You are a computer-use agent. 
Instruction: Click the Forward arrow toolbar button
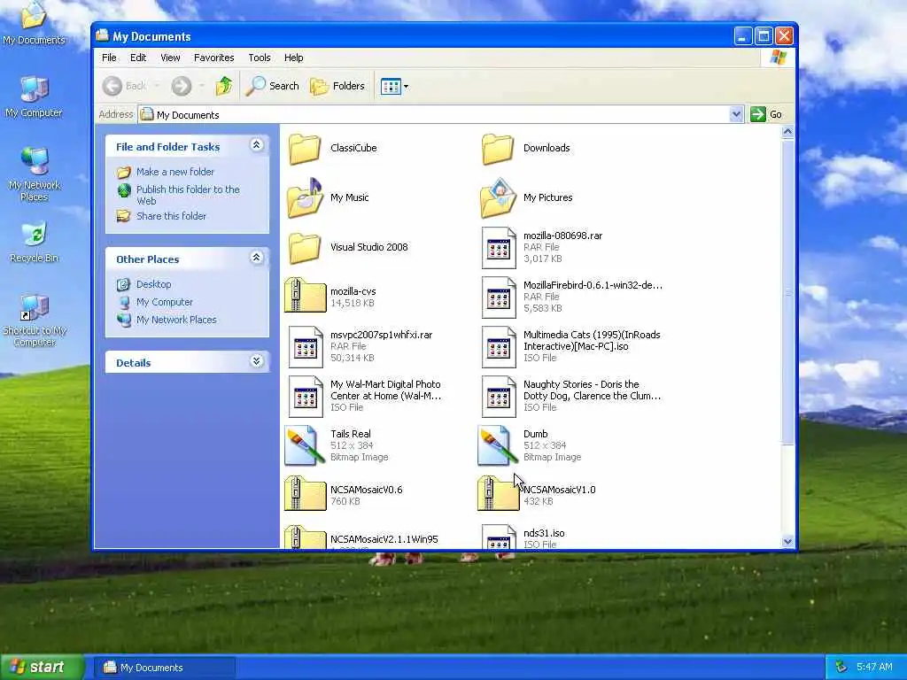point(181,86)
